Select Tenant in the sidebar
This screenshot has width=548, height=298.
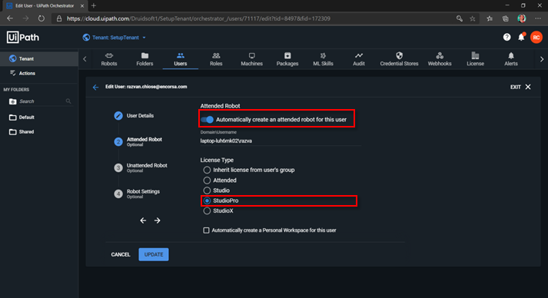pos(39,58)
